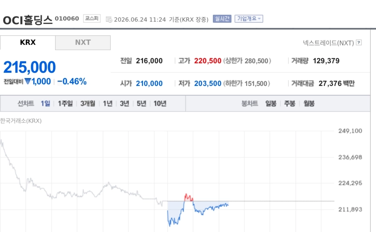
Task: Open the 일봉 daily candlestick chart
Action: click(271, 103)
